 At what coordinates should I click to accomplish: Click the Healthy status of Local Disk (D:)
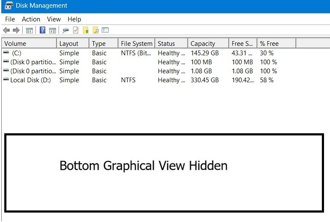[171, 80]
